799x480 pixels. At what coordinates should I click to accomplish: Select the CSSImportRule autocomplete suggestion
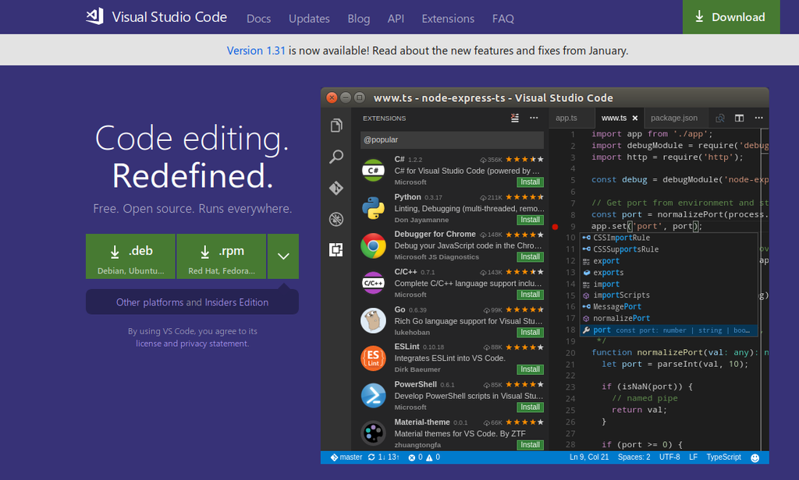point(669,238)
